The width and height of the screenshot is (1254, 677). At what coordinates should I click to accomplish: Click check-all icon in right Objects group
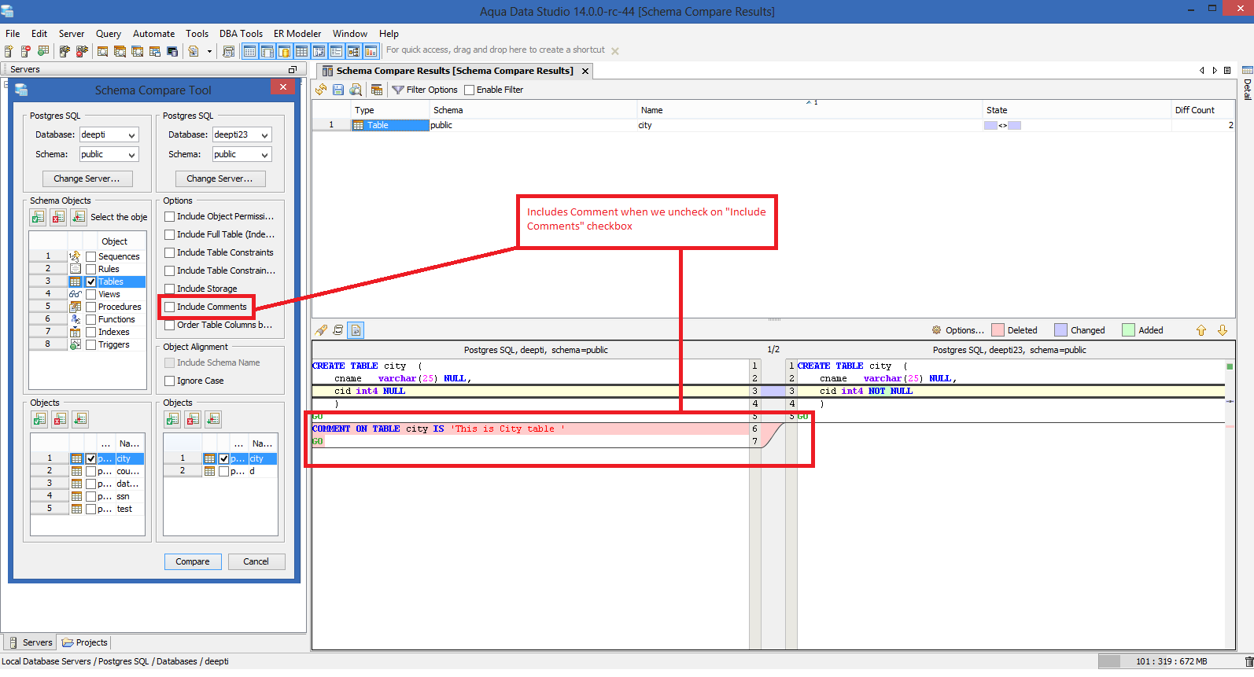point(172,419)
